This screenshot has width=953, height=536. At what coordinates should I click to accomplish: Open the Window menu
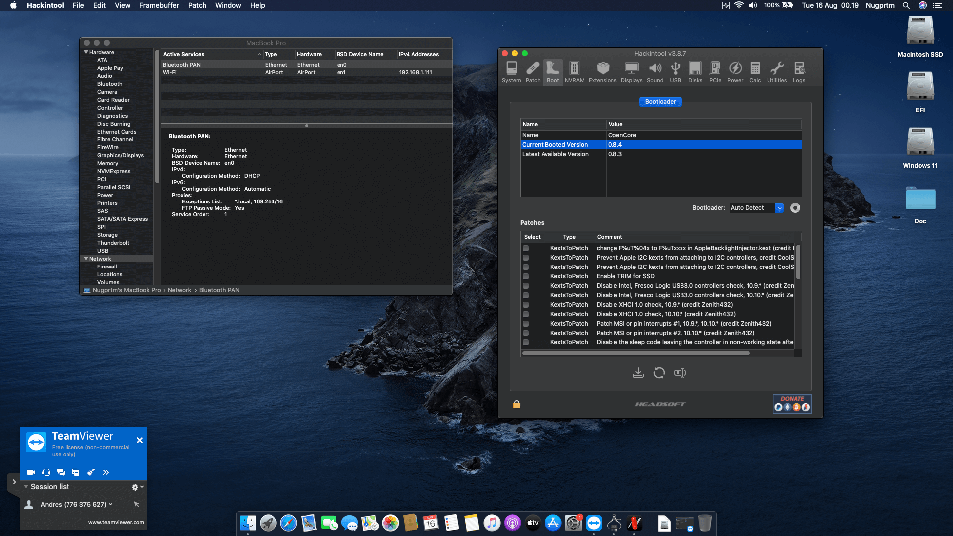point(228,5)
